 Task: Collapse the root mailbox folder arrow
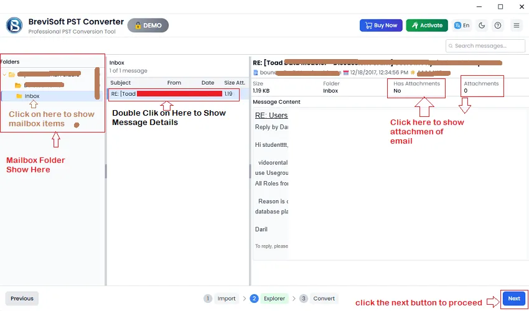tap(4, 75)
